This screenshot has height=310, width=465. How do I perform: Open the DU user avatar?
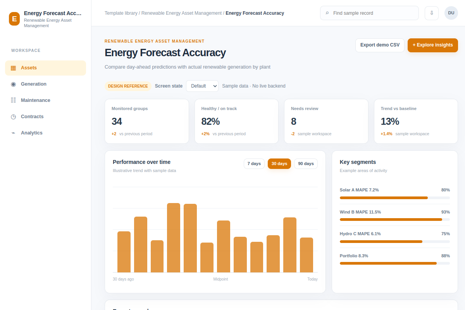(451, 13)
